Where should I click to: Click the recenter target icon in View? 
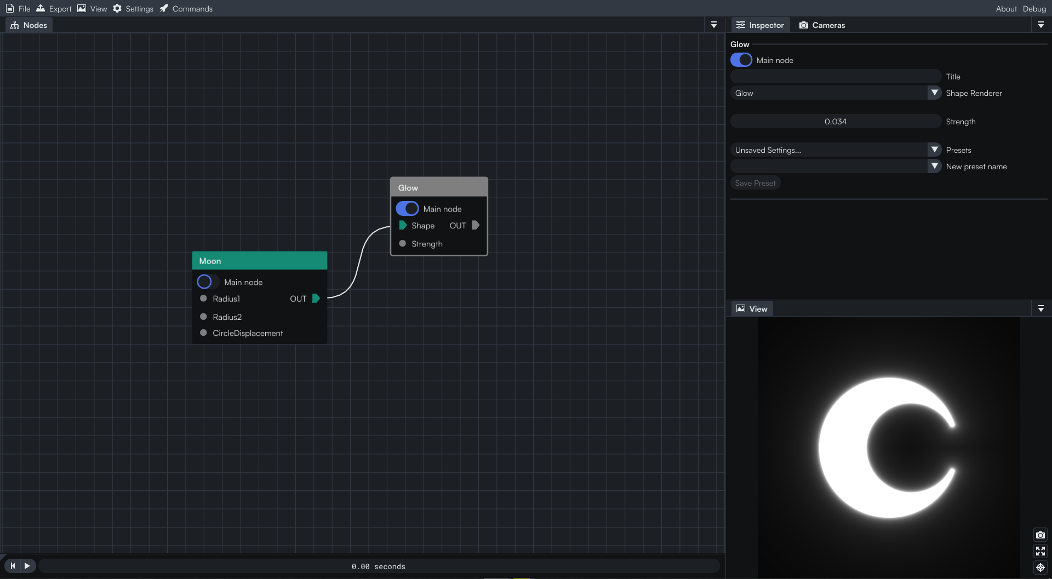(1040, 567)
